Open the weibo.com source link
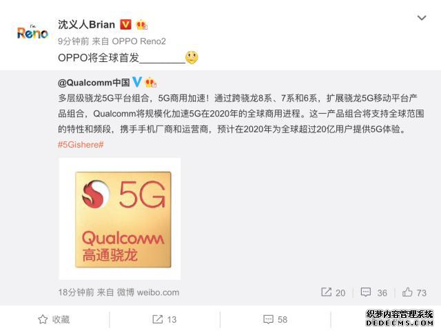 158,292
